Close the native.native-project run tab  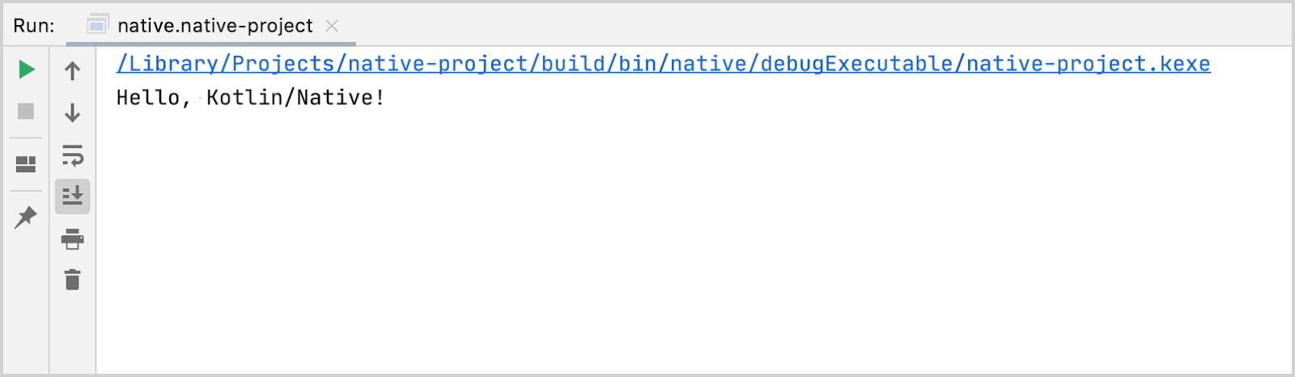332,26
